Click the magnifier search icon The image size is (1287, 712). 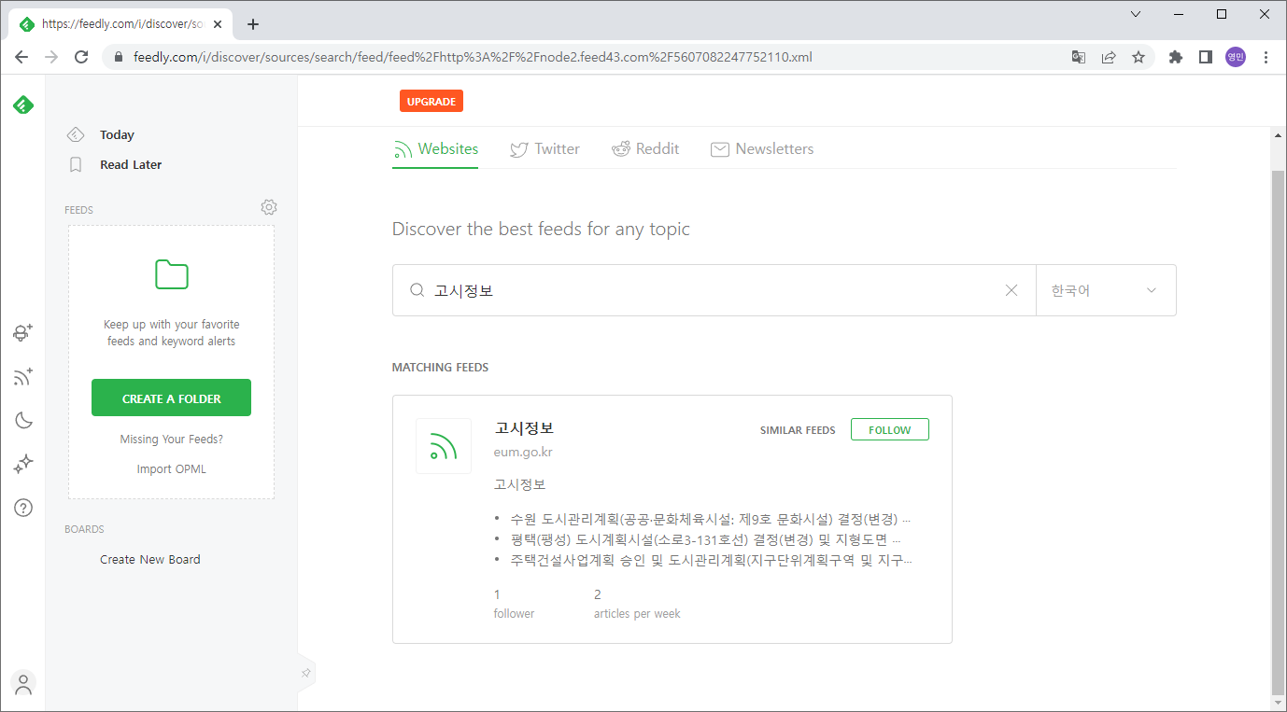coord(417,290)
